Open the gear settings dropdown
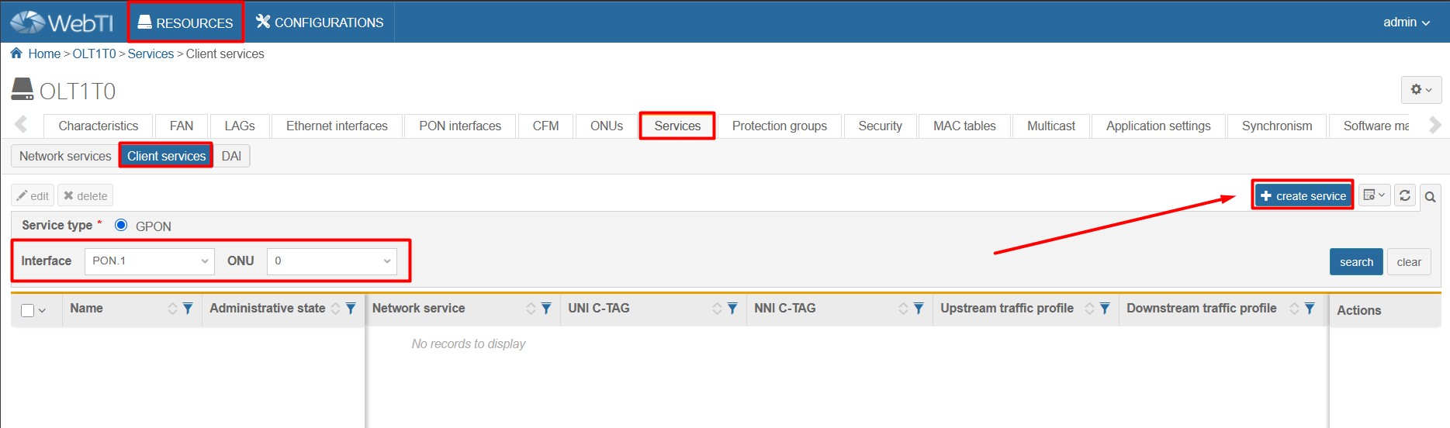 click(x=1421, y=90)
